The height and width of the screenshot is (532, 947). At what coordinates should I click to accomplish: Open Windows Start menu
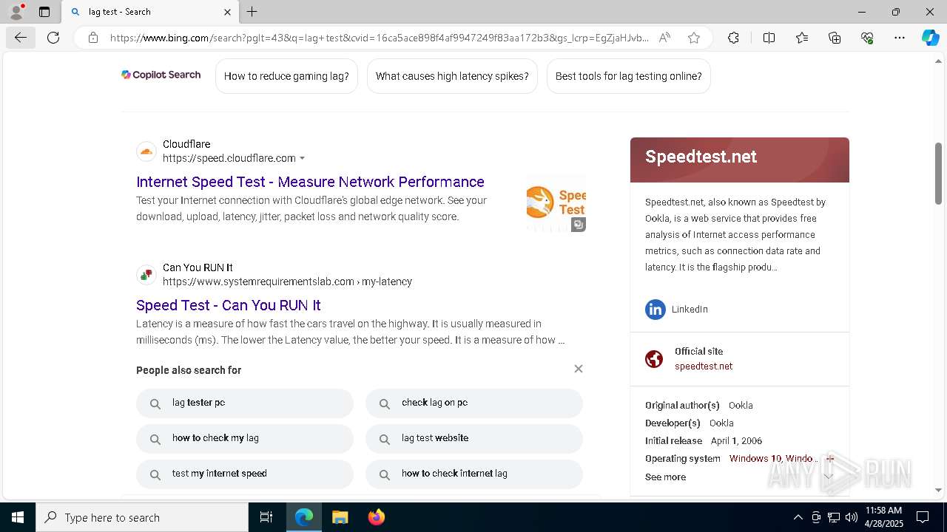[18, 517]
